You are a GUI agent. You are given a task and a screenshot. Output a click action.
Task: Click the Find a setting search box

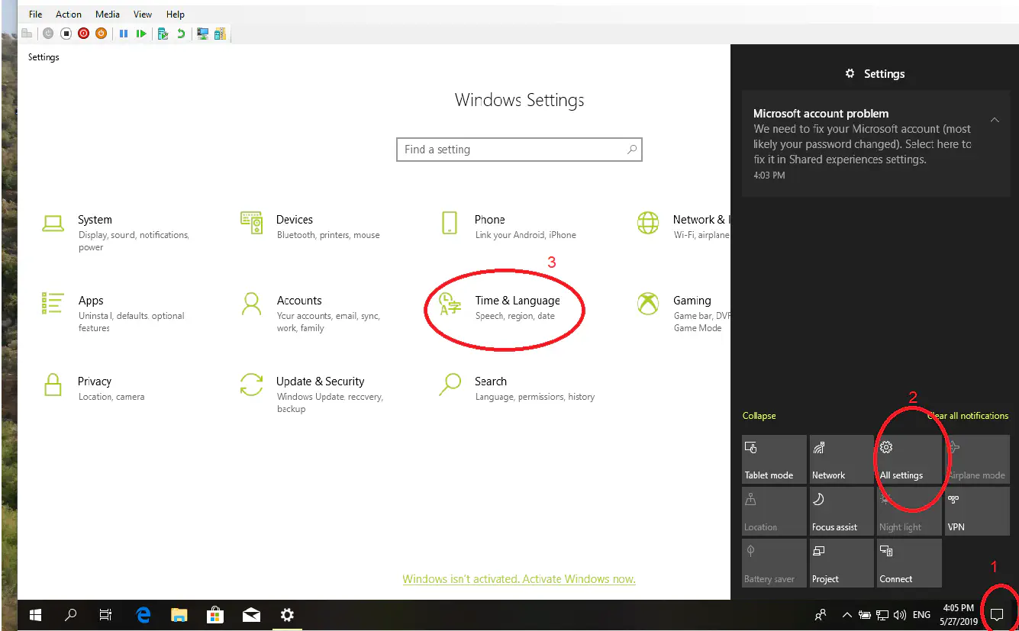[511, 150]
